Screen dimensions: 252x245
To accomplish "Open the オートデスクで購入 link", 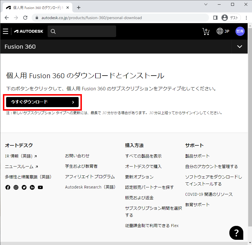I will 143,167.
